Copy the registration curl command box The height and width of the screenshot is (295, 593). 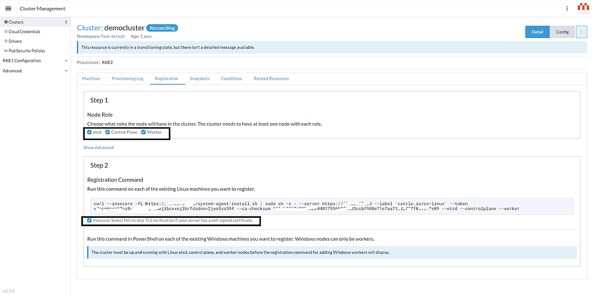[332, 206]
